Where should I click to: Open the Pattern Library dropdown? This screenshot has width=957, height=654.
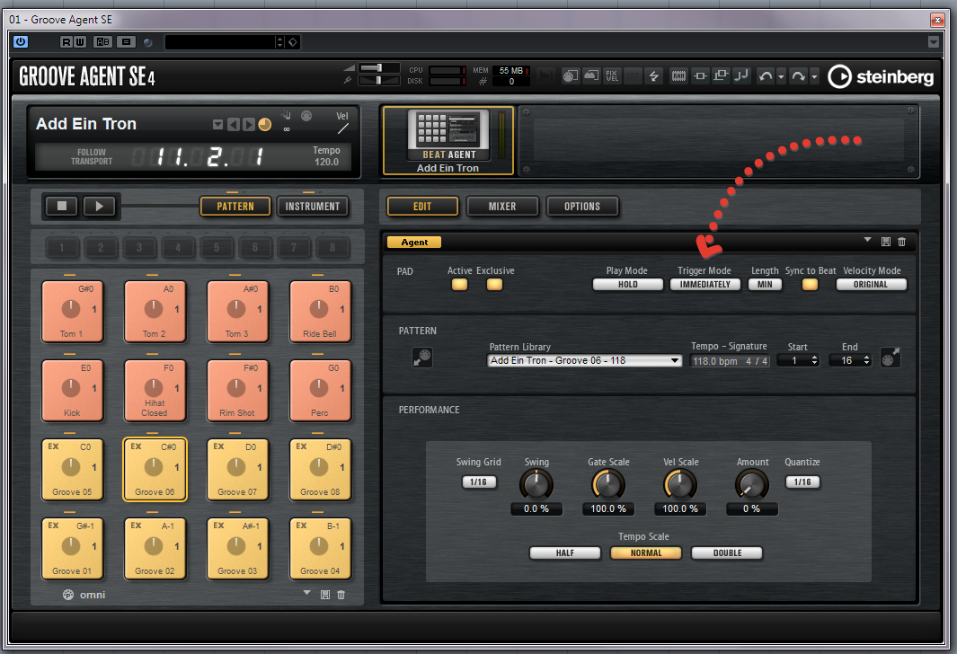[585, 360]
